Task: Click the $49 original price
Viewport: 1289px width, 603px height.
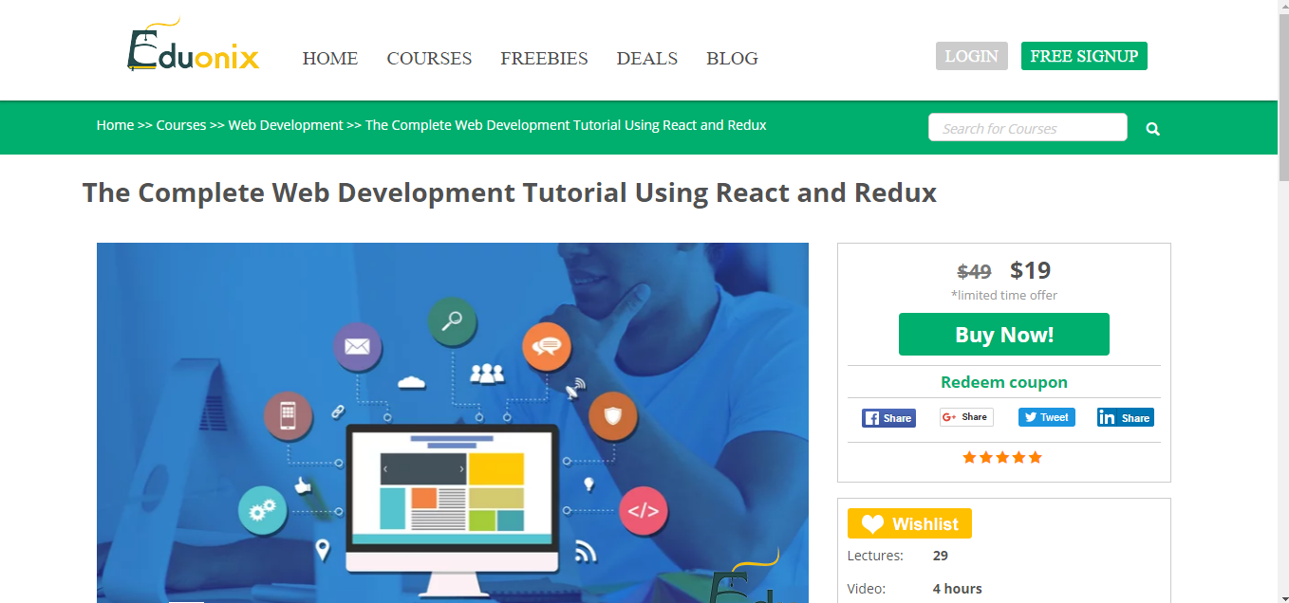Action: pos(974,272)
